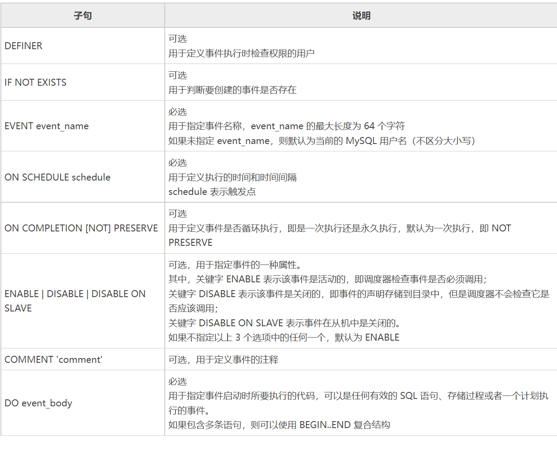Click text 用于定义事件是否循环执行

pyautogui.click(x=223, y=228)
